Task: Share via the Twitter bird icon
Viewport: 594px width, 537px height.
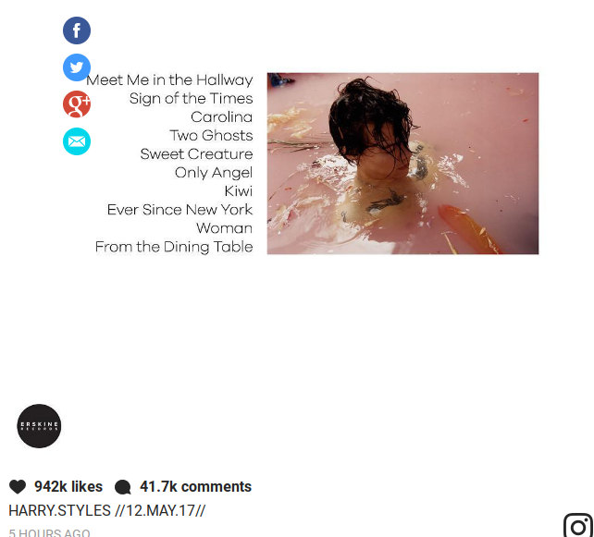Action: [x=77, y=67]
